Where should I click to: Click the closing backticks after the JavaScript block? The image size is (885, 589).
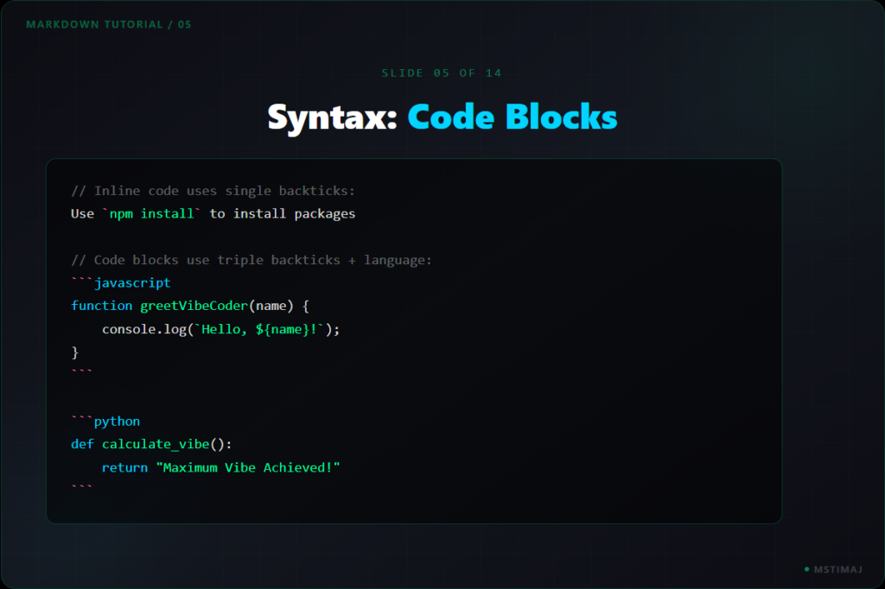[x=82, y=371]
